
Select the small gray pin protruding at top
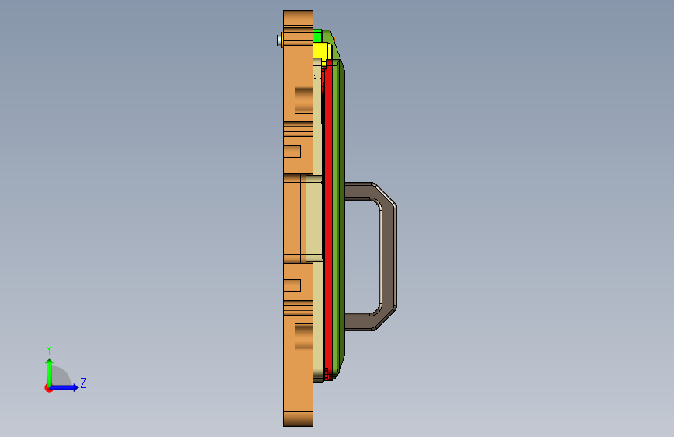pyautogui.click(x=279, y=40)
